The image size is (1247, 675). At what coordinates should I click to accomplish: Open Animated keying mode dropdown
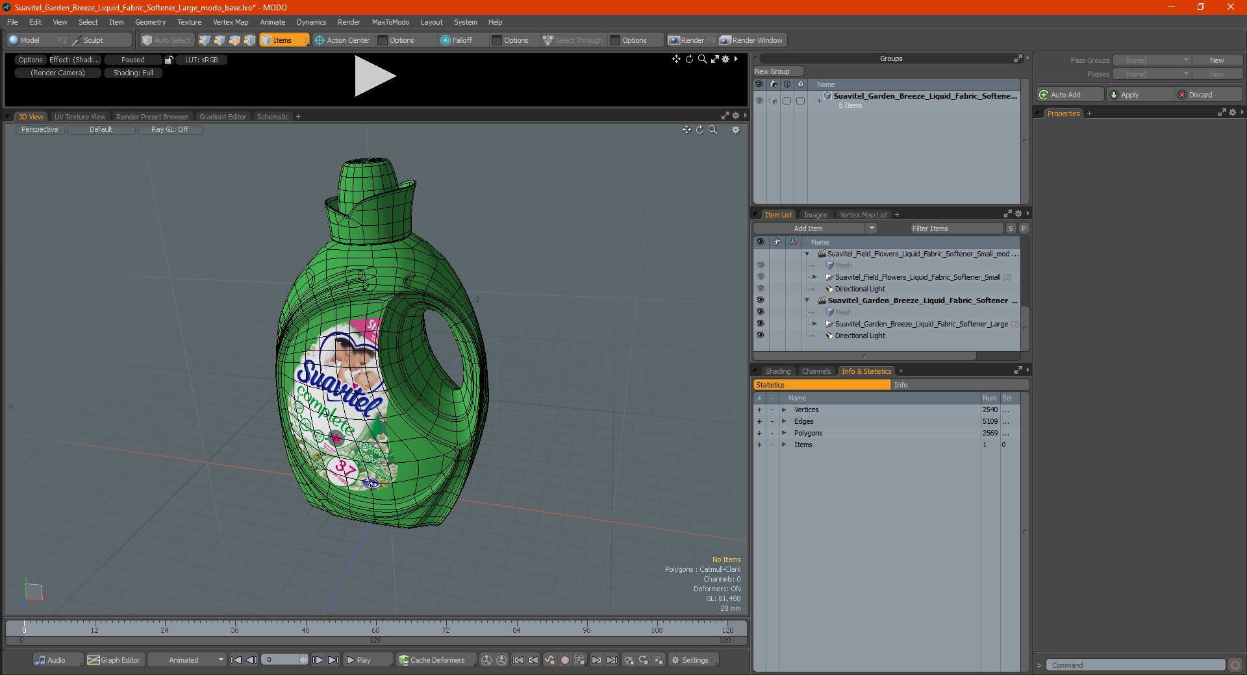[x=187, y=660]
